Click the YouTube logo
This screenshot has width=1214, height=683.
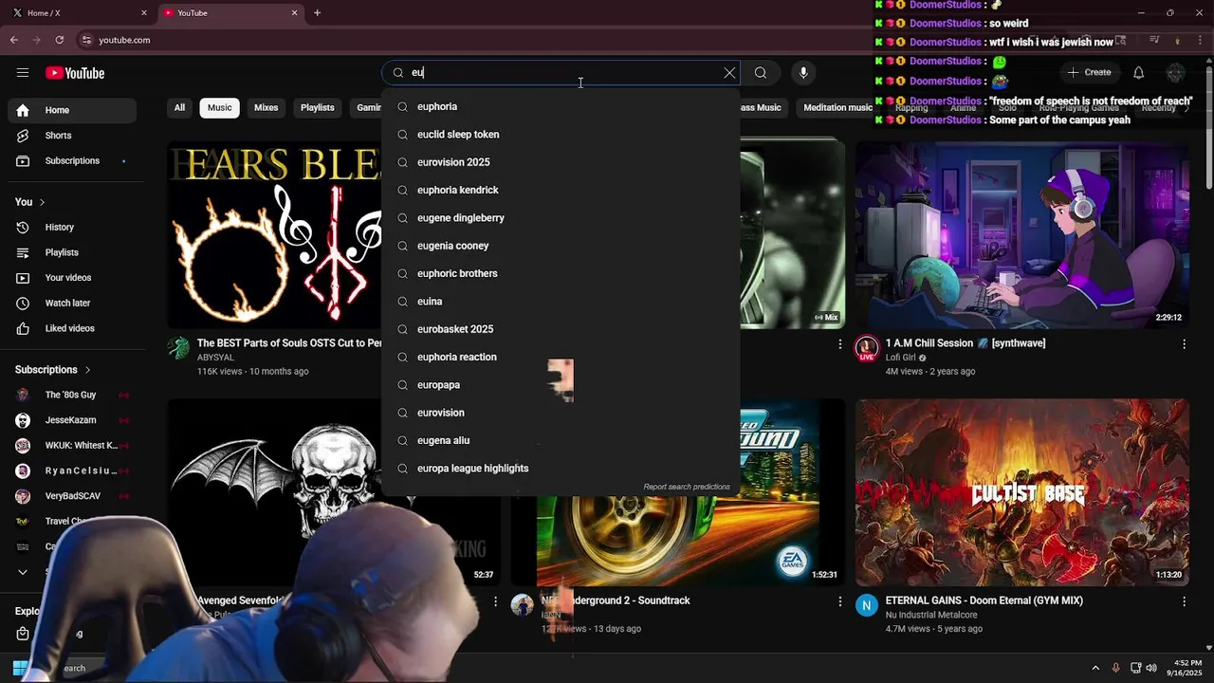coord(75,73)
